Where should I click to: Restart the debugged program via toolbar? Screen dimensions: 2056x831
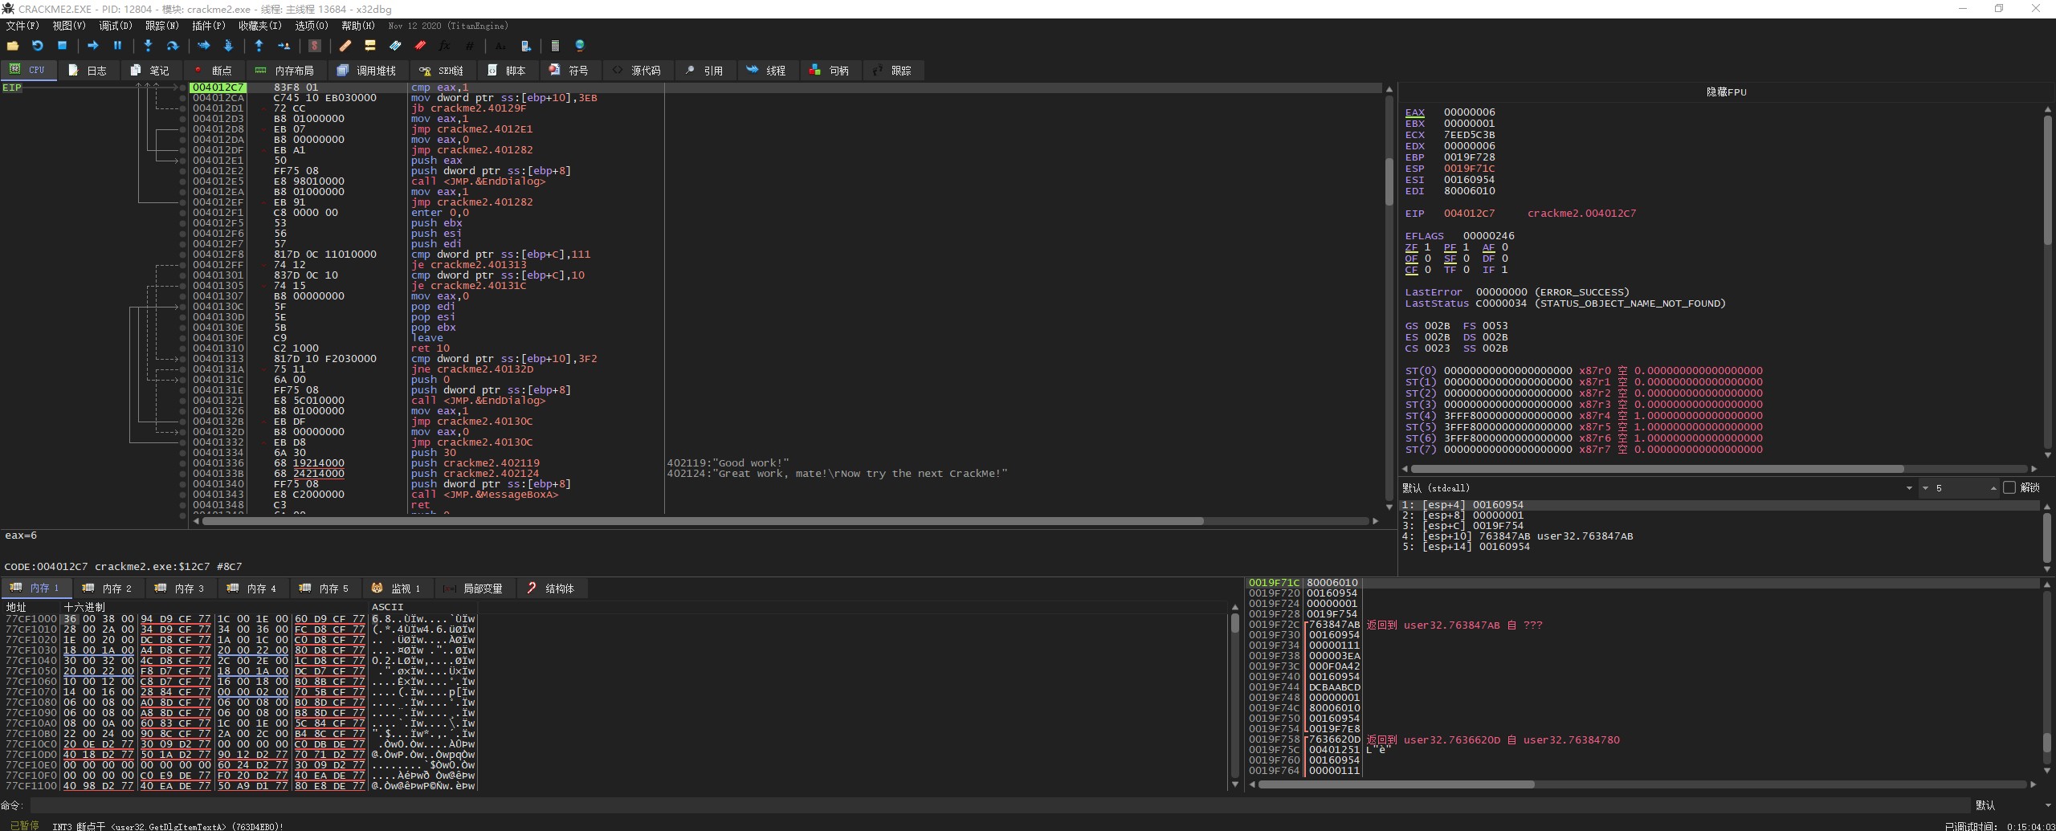pos(37,46)
